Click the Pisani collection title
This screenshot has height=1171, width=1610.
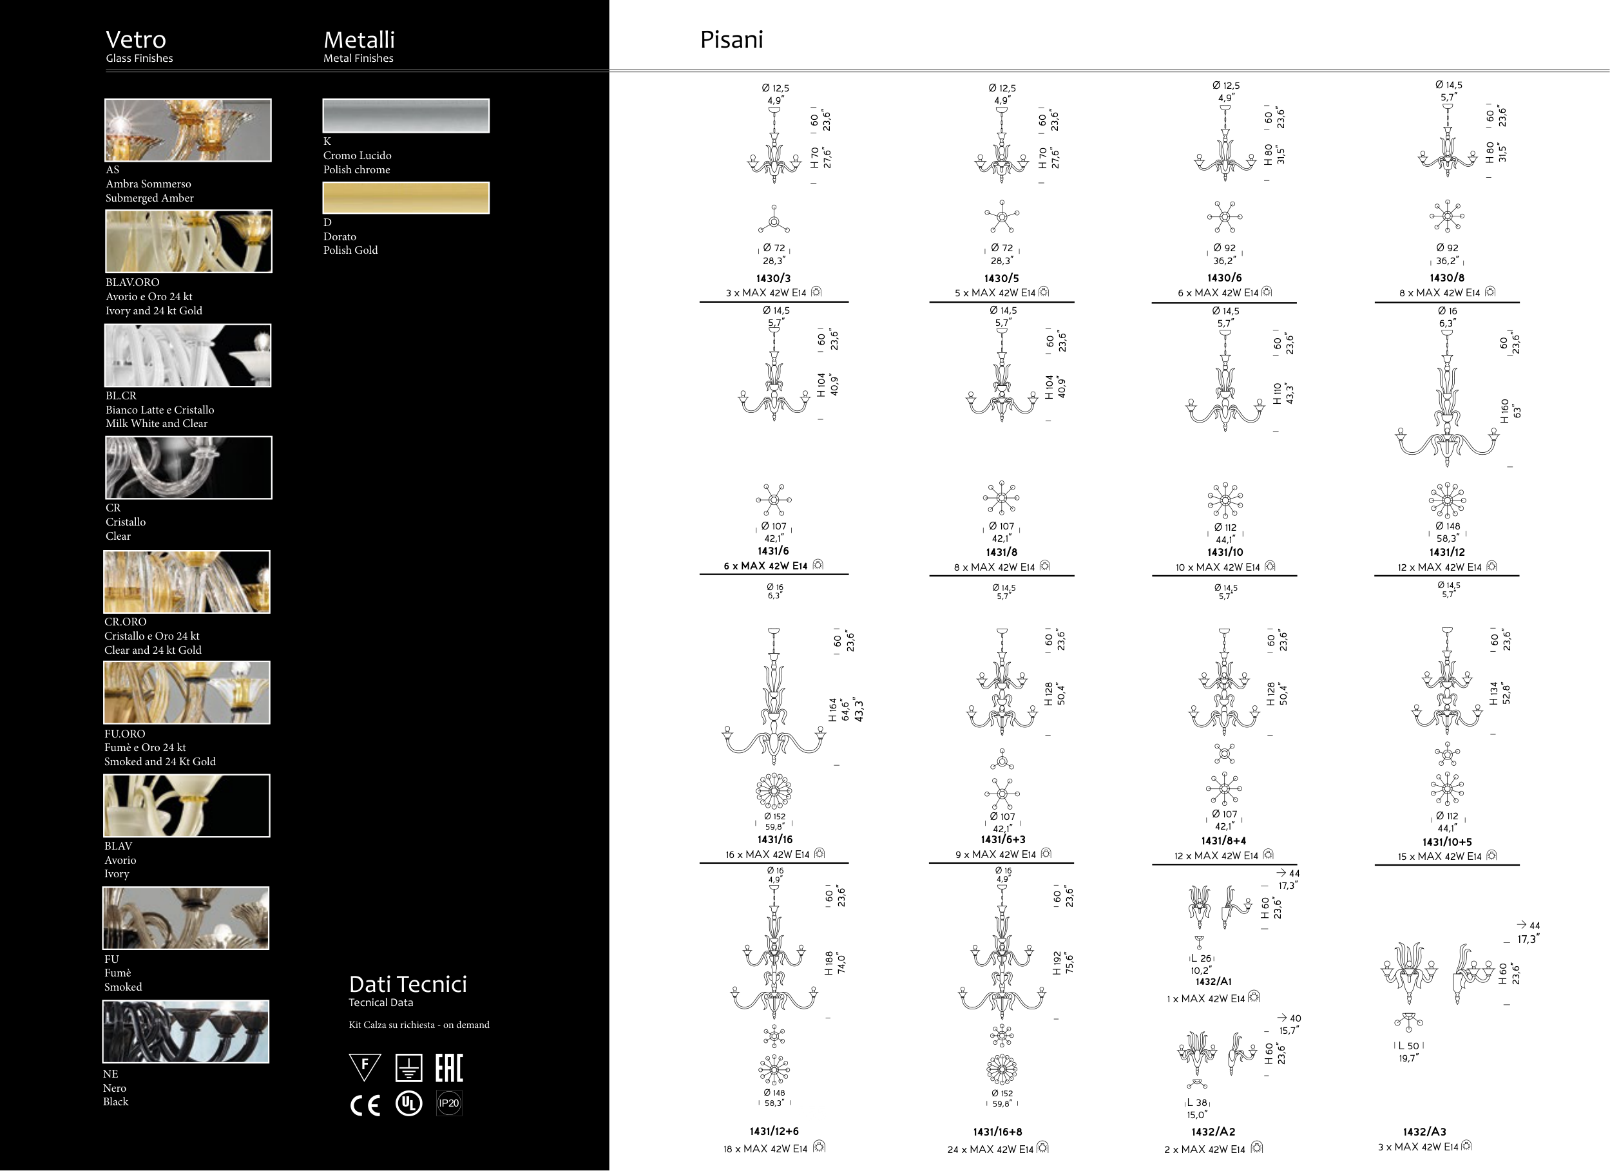731,40
